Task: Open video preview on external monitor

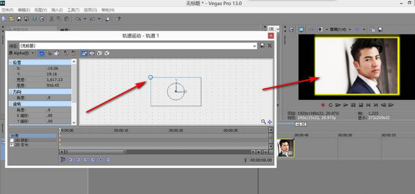Action: point(301,30)
